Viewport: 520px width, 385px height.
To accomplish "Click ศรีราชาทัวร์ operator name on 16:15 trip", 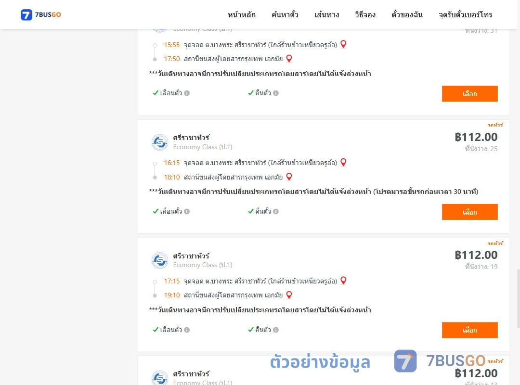I will click(x=191, y=138).
